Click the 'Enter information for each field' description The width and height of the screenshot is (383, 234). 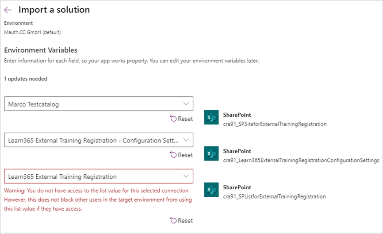click(x=131, y=61)
